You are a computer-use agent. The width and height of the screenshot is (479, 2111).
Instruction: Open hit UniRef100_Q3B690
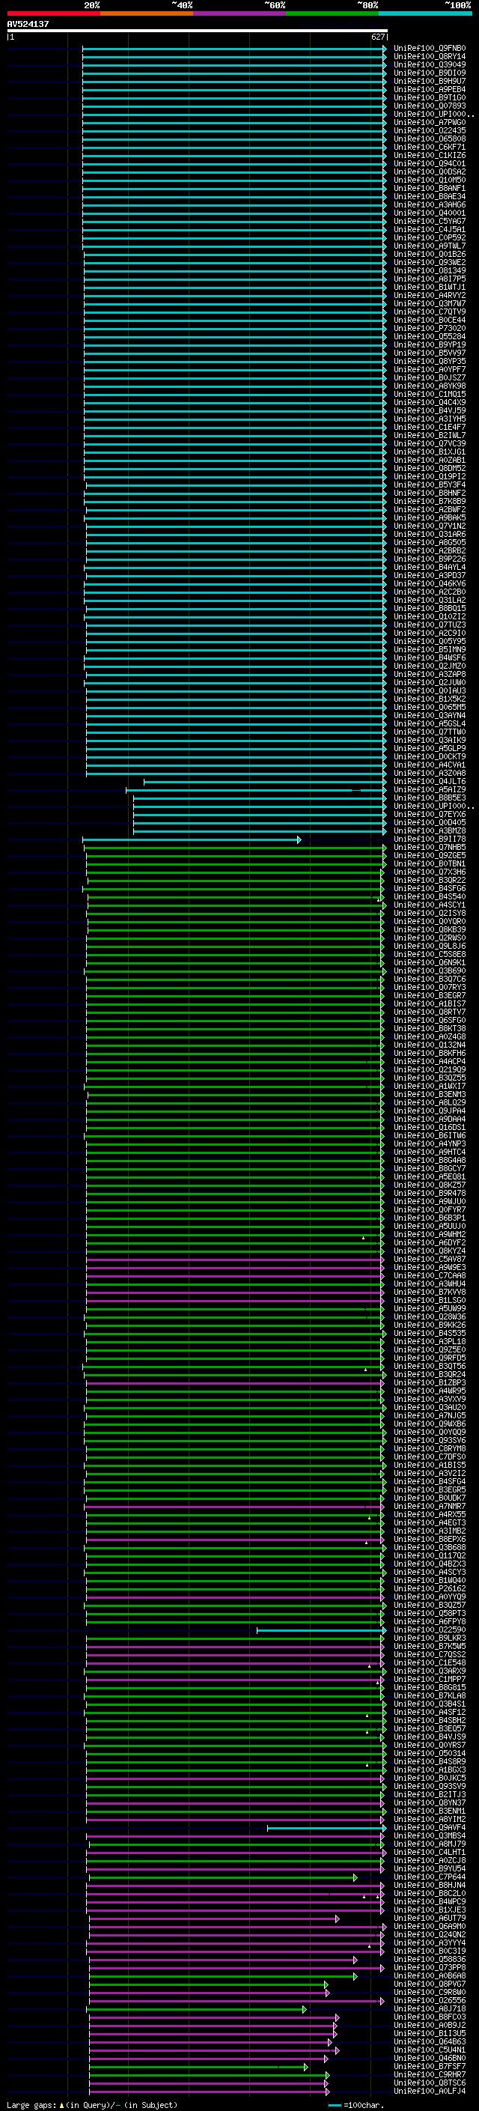[429, 971]
